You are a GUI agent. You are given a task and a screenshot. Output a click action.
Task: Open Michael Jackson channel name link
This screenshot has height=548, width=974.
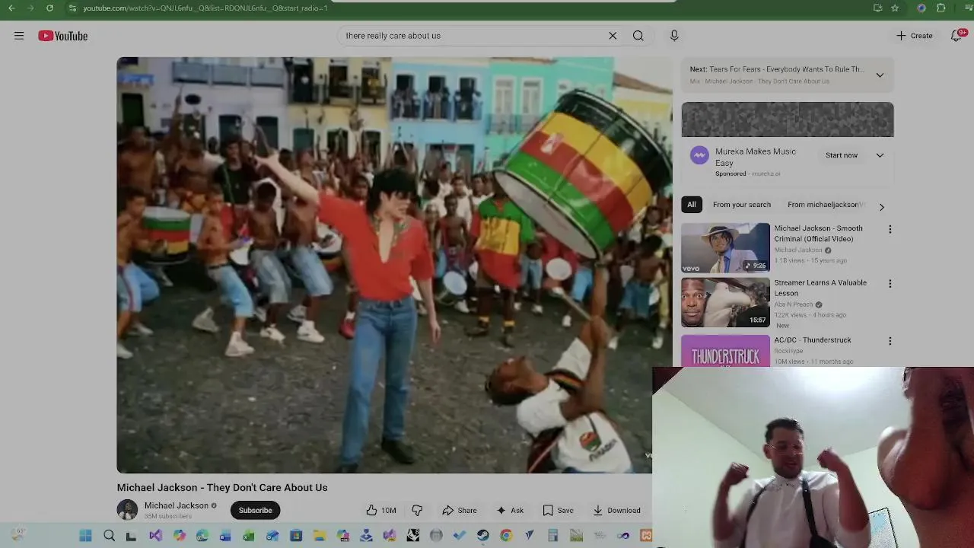[x=177, y=505]
